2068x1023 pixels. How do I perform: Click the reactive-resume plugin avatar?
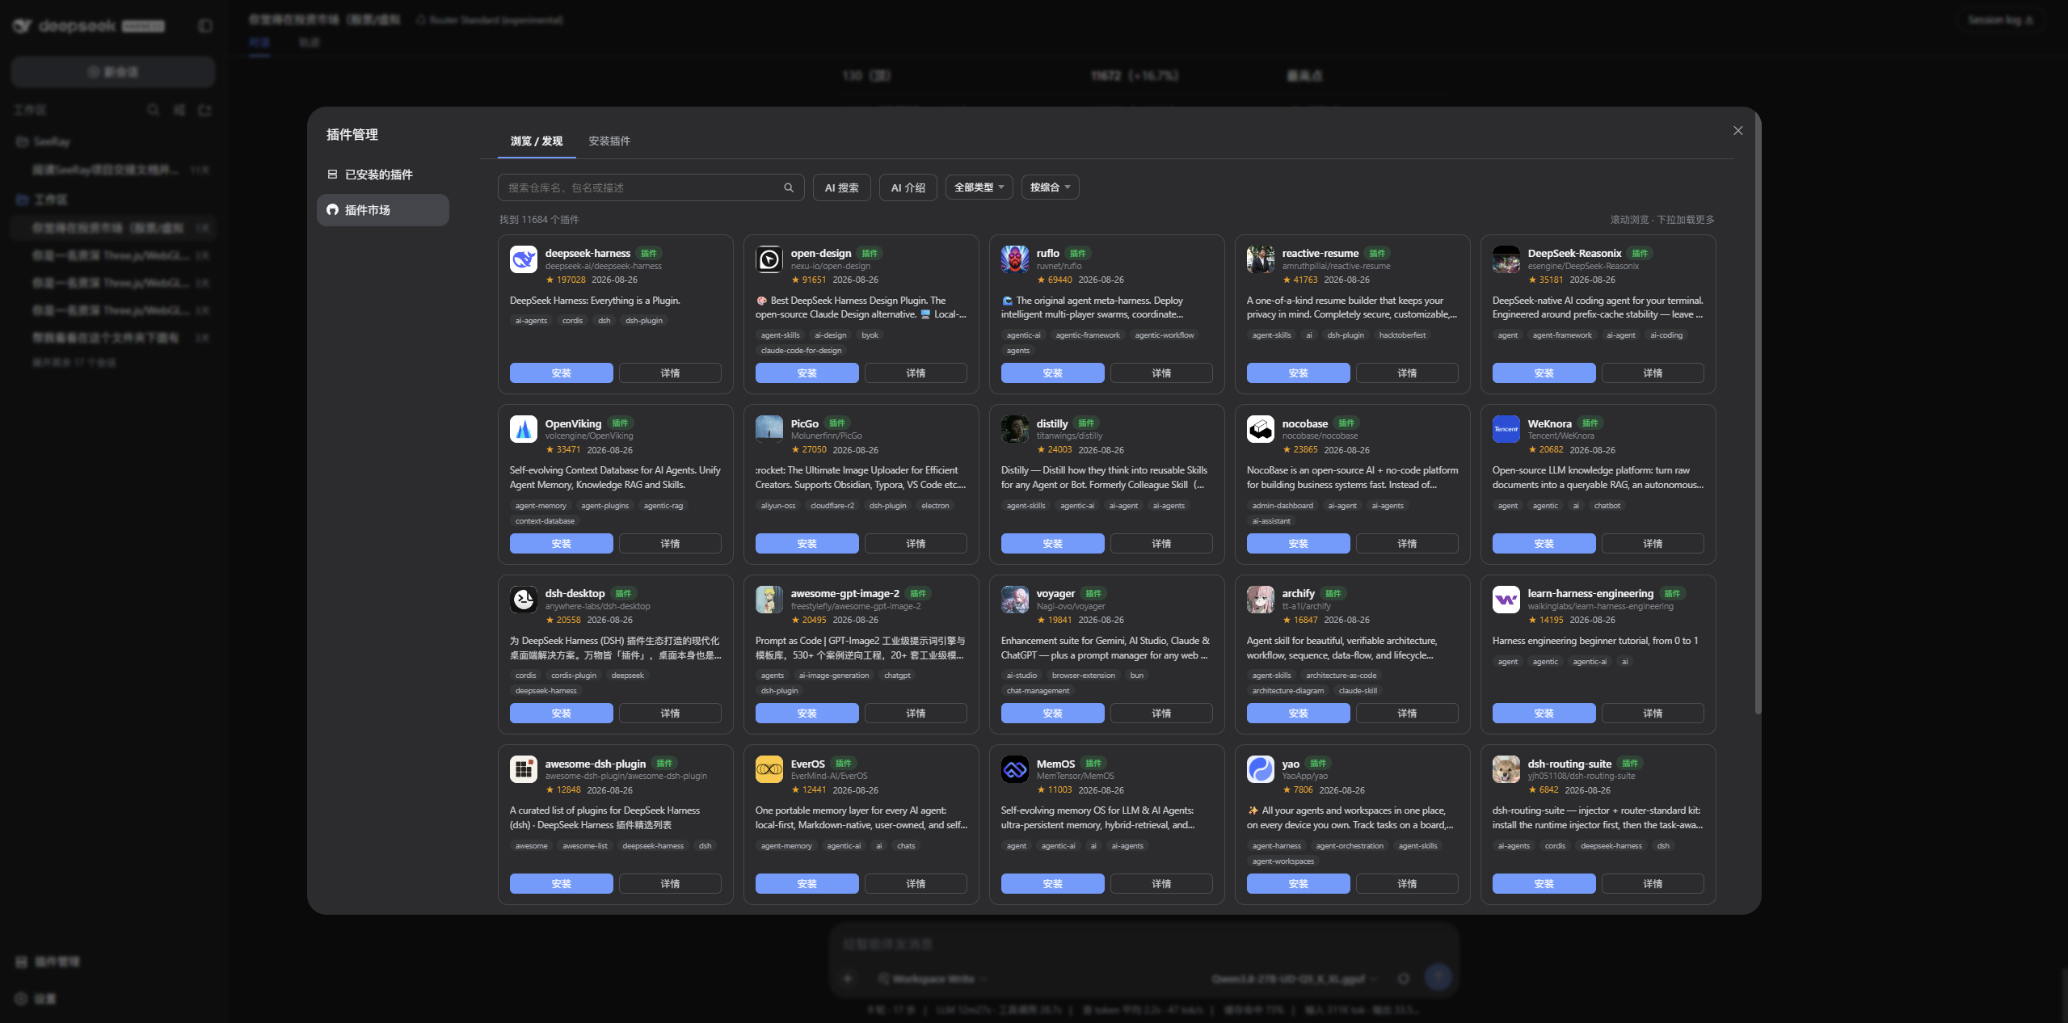[x=1261, y=259]
